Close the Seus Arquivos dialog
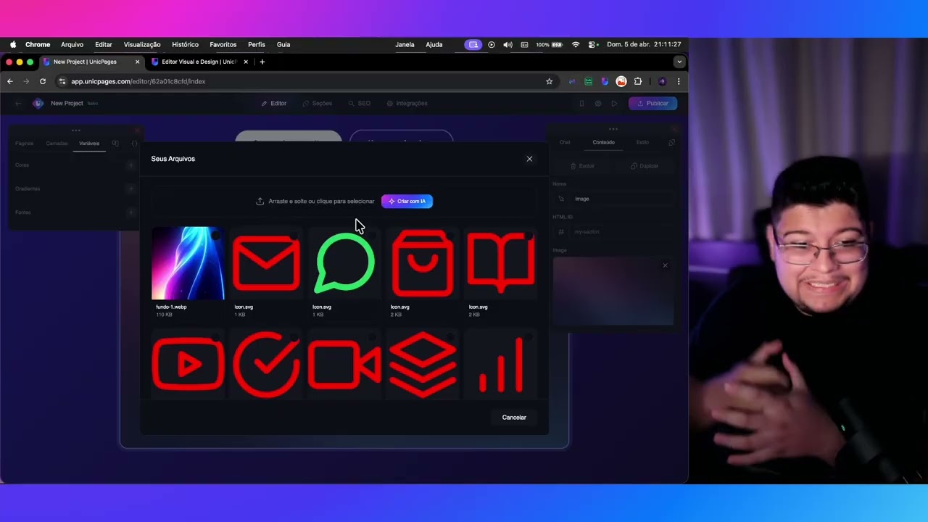This screenshot has height=522, width=928. tap(529, 159)
